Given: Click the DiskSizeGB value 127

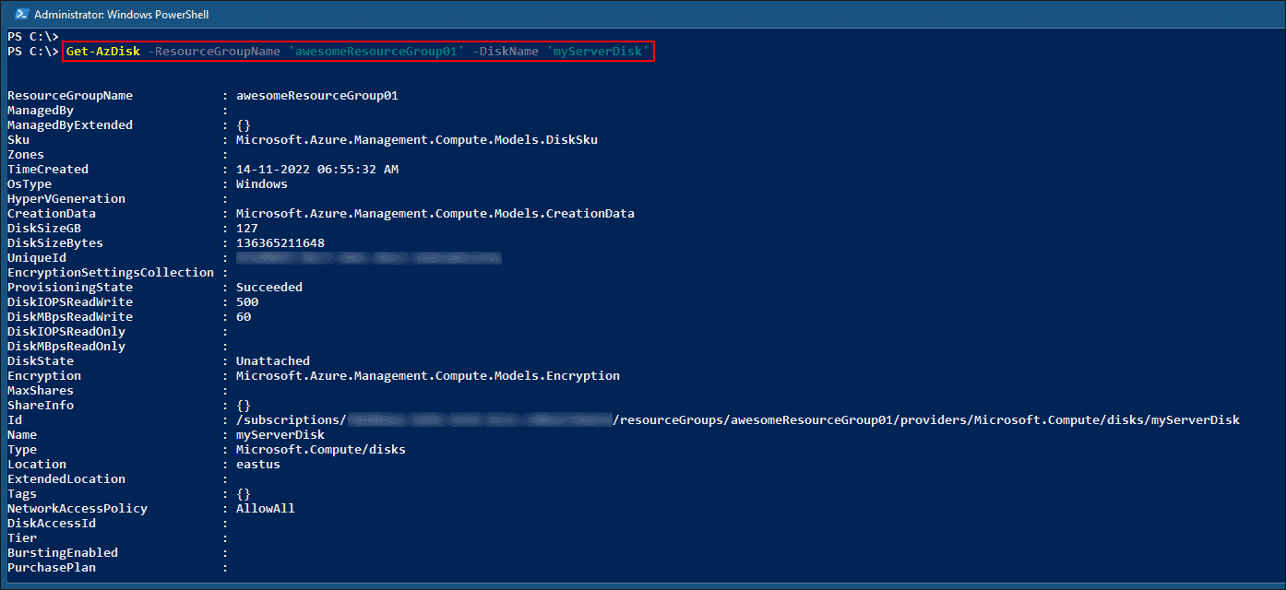Looking at the screenshot, I should pos(247,228).
